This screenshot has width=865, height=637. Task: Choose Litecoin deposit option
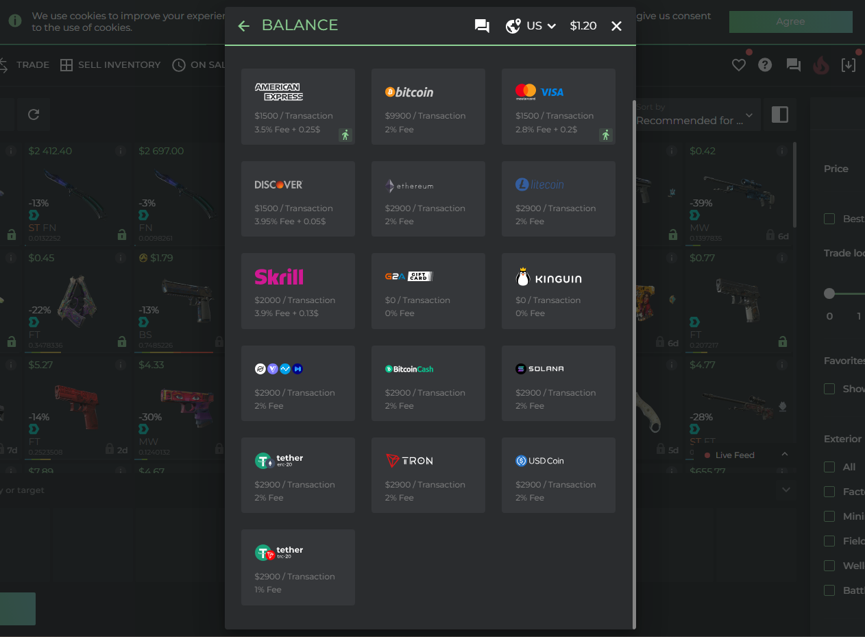[559, 199]
